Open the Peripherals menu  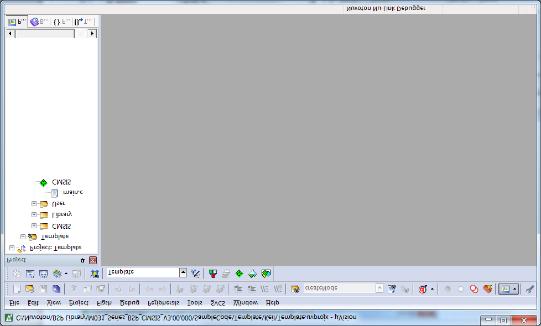pos(163,303)
